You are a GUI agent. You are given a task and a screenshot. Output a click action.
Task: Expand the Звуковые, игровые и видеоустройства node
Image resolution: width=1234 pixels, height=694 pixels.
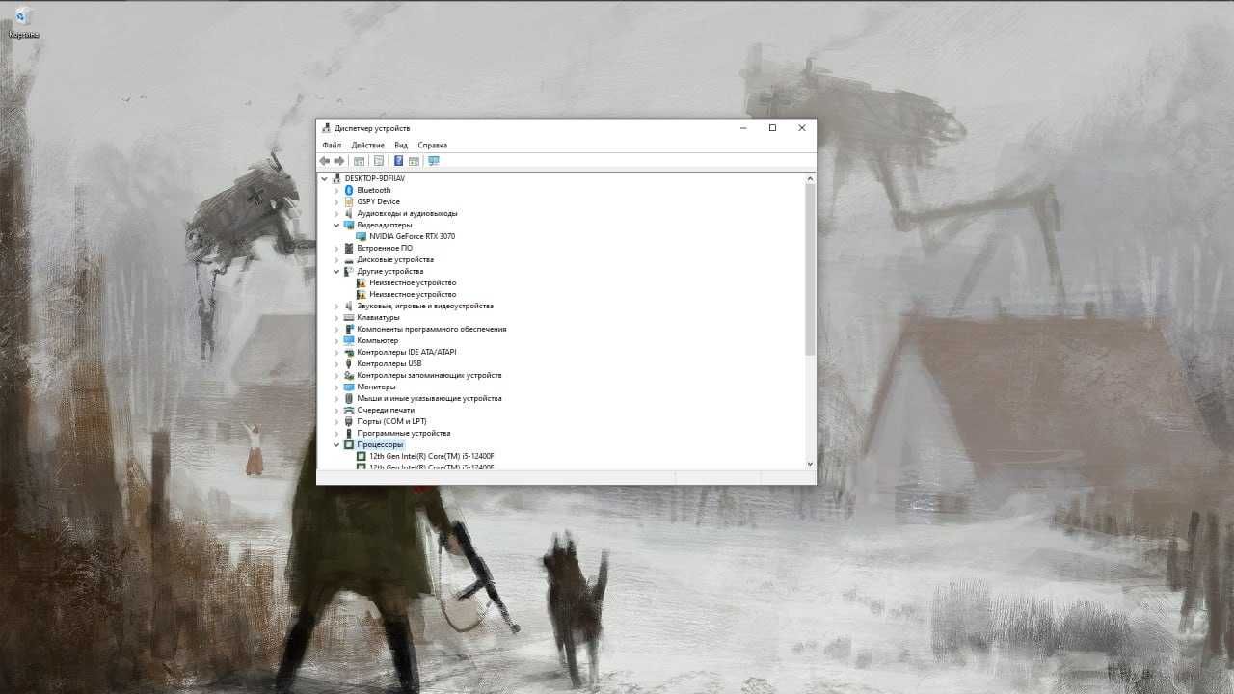(336, 306)
